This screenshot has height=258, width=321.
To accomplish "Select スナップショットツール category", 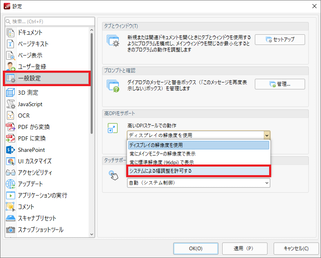I will pyautogui.click(x=47, y=230).
